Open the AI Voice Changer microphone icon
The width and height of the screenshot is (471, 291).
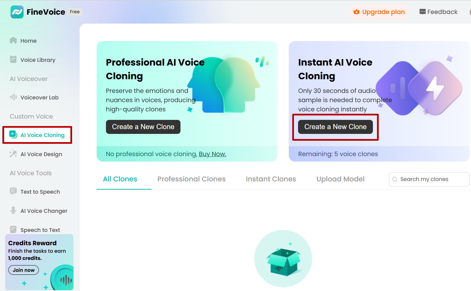pos(13,211)
